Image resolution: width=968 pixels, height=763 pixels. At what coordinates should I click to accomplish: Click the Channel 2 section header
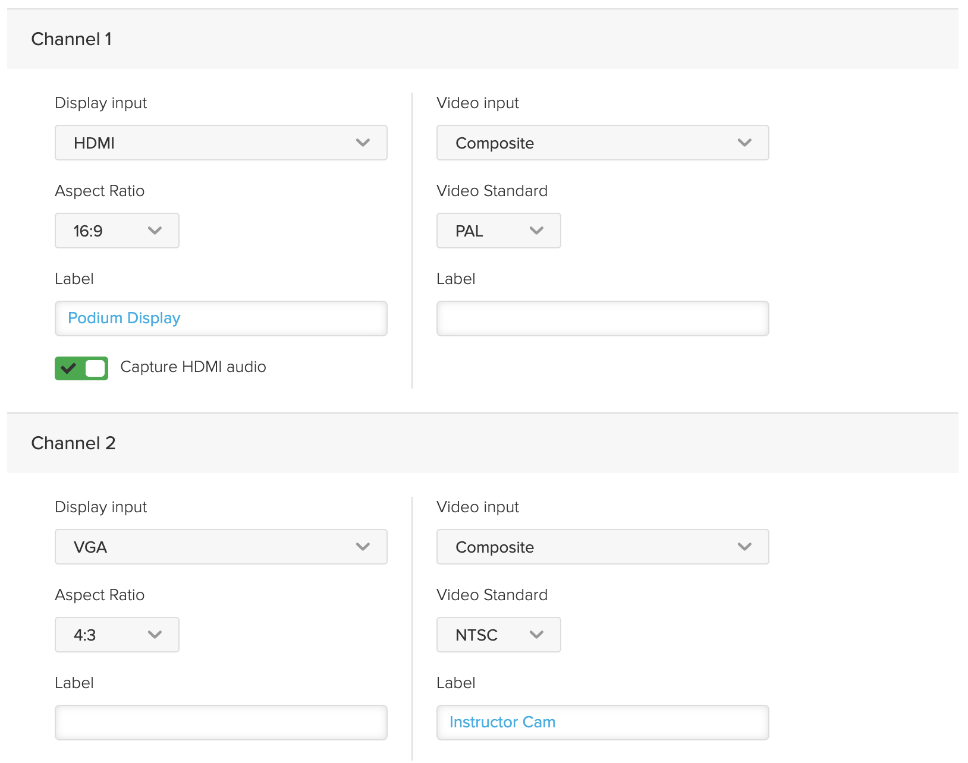(x=73, y=443)
